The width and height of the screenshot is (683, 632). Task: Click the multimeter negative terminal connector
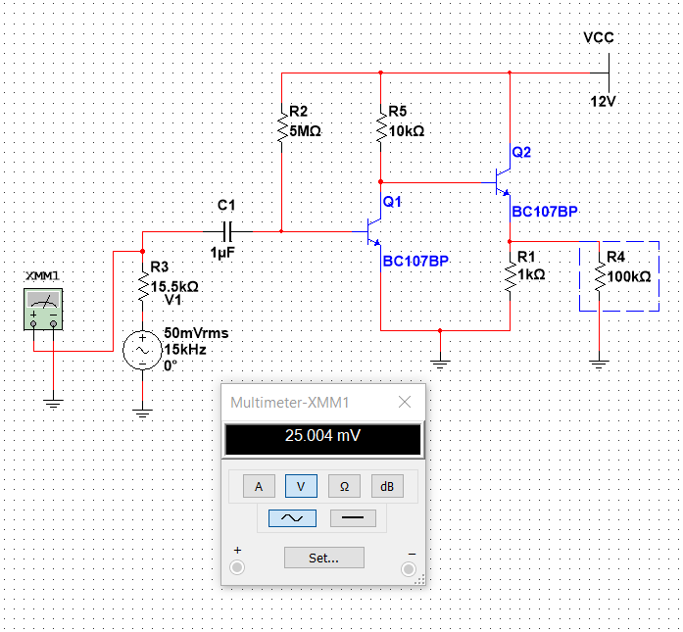point(409,569)
